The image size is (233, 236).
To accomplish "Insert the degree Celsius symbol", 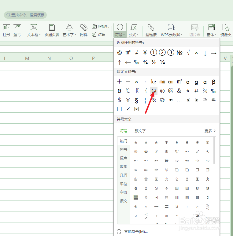I will click(x=128, y=91).
